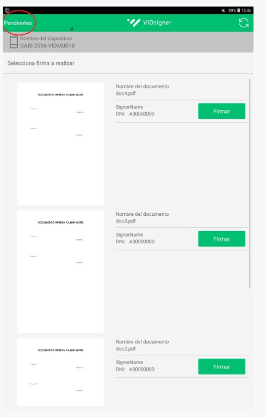Open doc2.pdf document thumbnail preview

coord(60,372)
